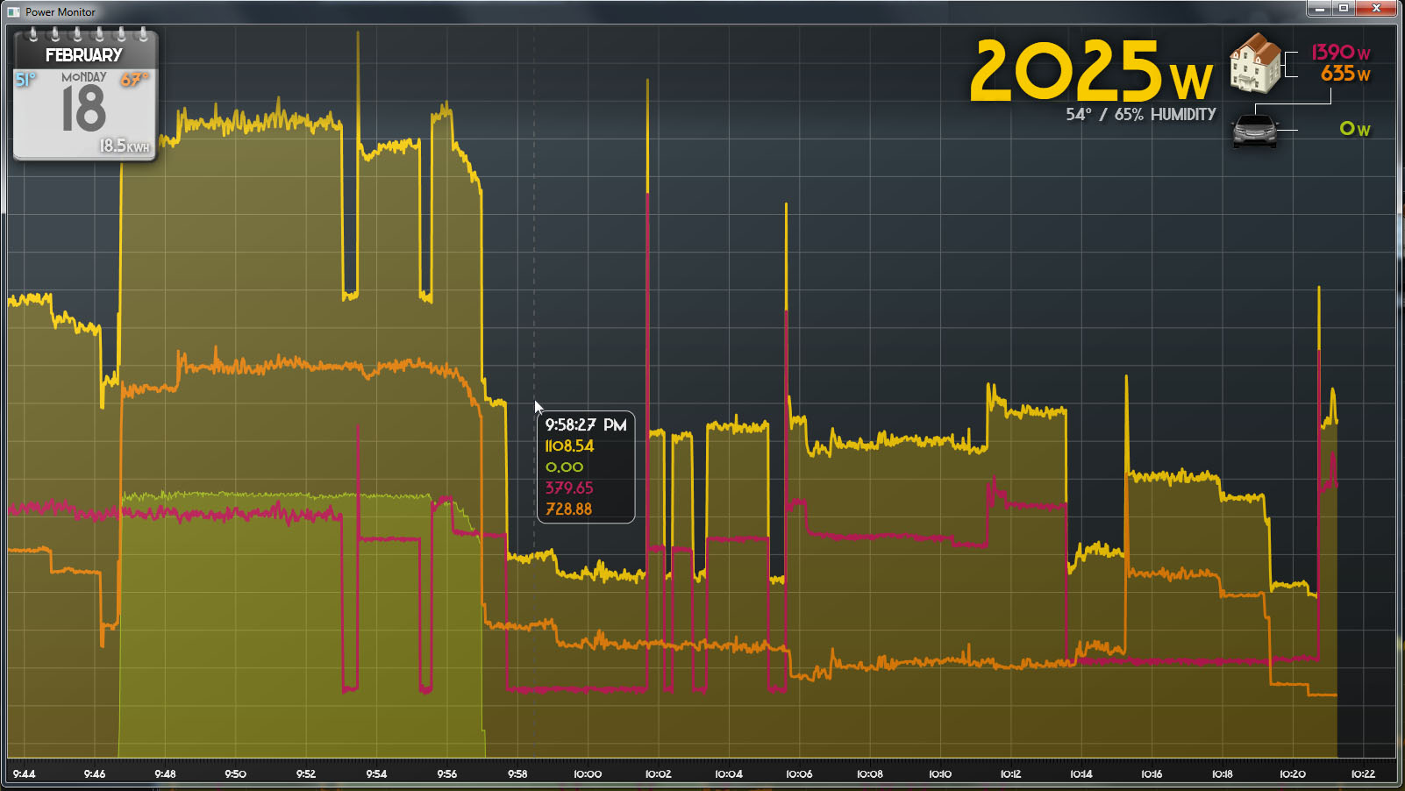Click the car icon

click(1255, 132)
